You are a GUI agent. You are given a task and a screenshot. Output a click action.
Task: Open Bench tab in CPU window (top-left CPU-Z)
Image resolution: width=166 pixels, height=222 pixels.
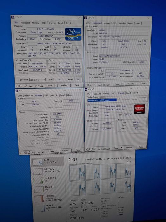pos(61,23)
